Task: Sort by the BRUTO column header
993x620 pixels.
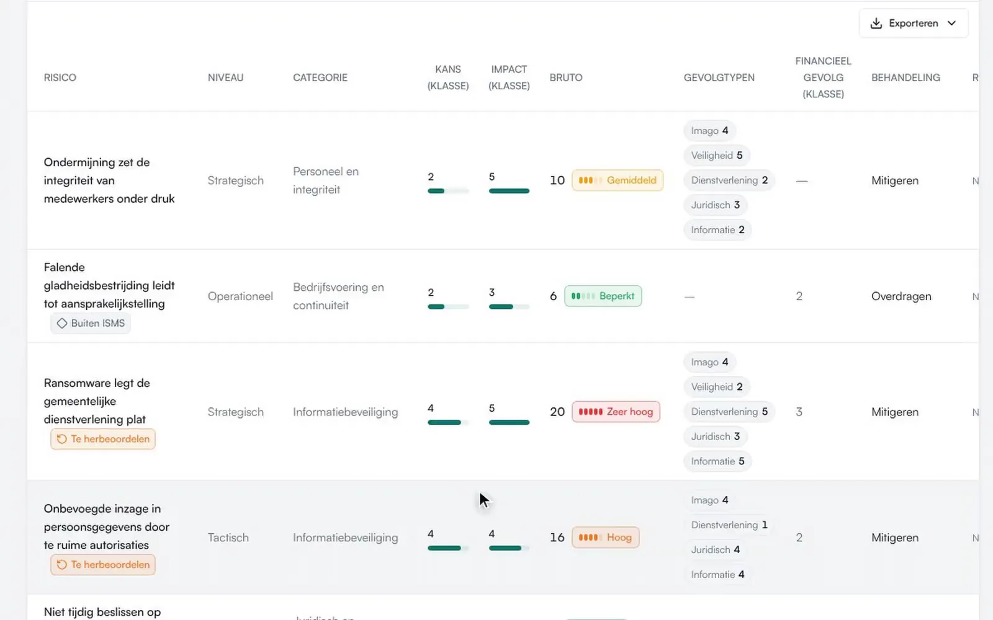Action: point(566,77)
